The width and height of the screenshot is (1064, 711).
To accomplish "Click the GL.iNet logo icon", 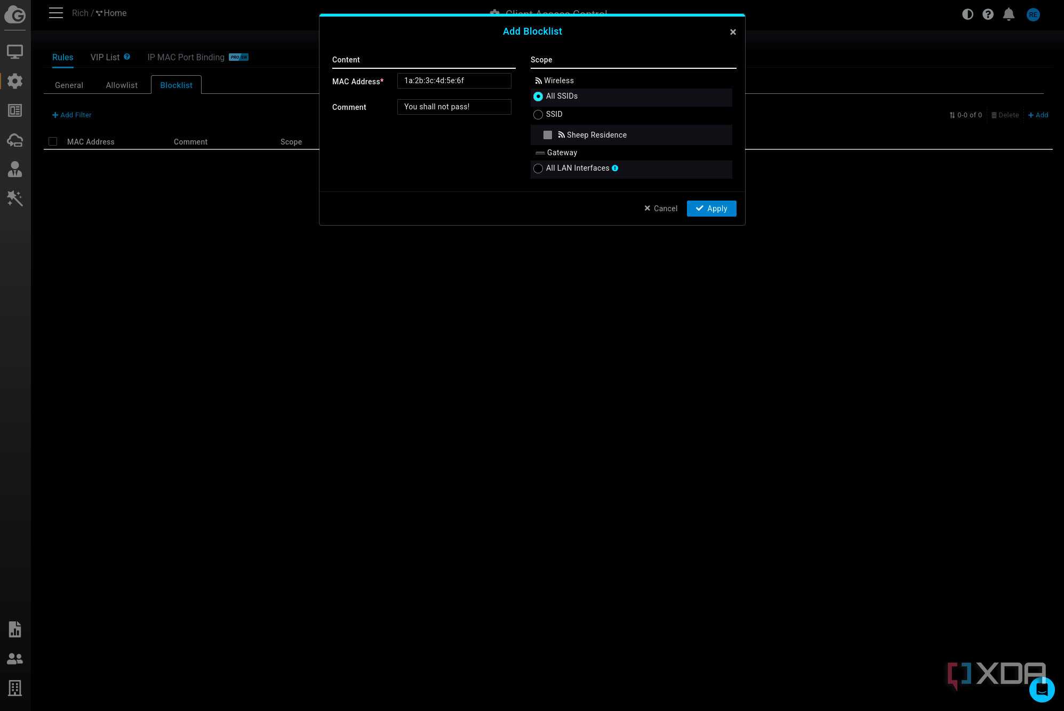I will [x=15, y=14].
